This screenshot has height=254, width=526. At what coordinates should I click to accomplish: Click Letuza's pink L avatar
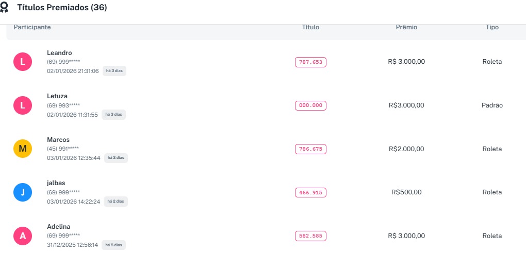pyautogui.click(x=23, y=105)
